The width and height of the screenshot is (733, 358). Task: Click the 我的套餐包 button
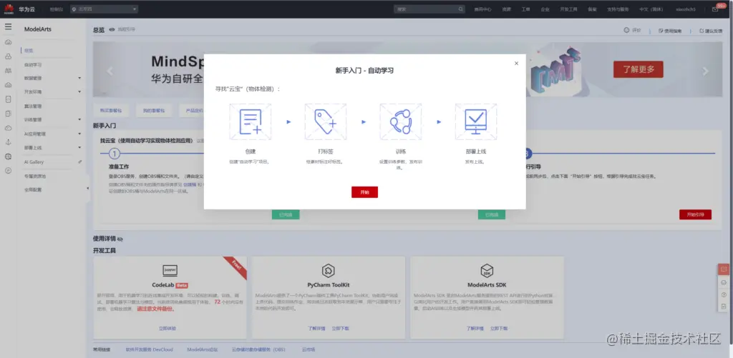[x=154, y=111]
